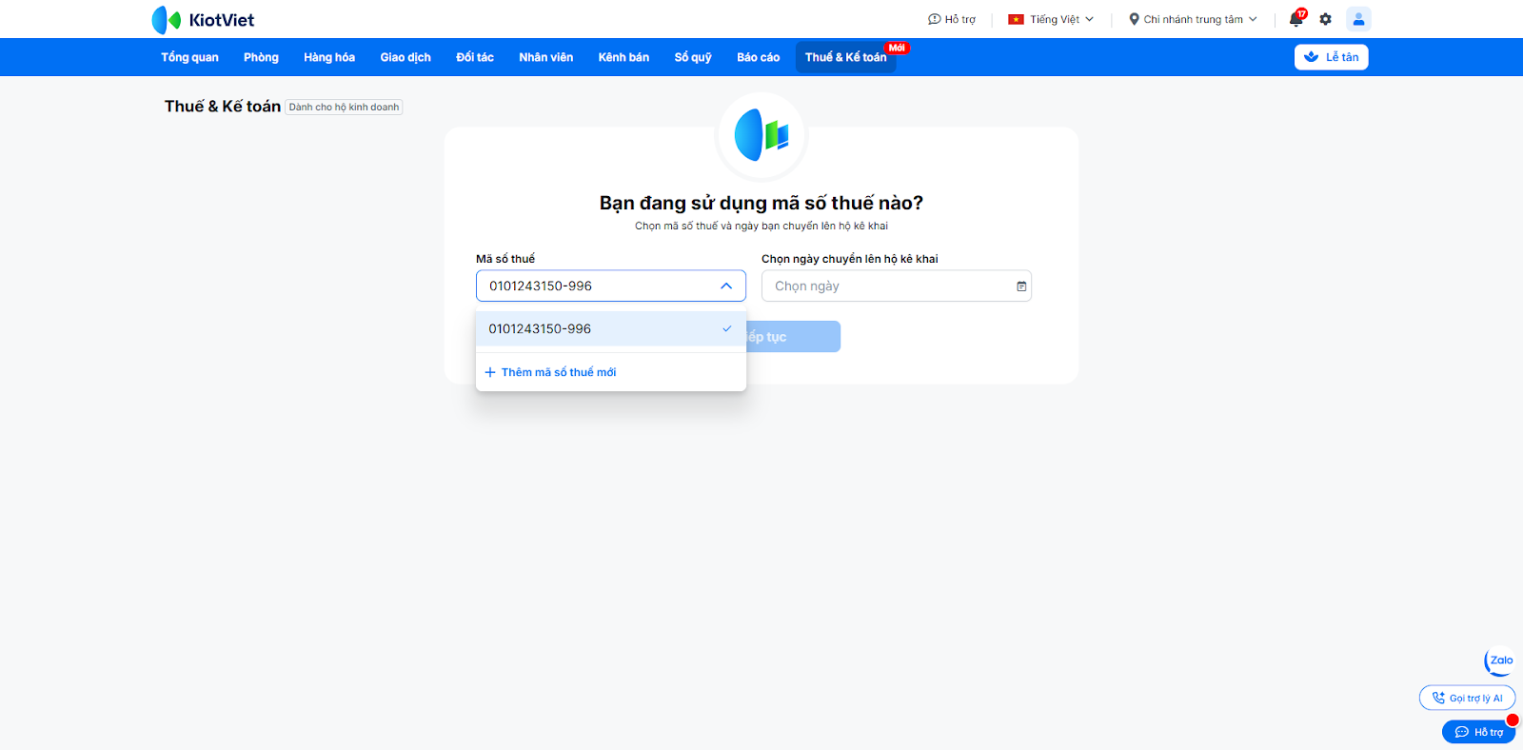The width and height of the screenshot is (1523, 750).
Task: Click the calendar icon in date field
Action: (x=1021, y=286)
